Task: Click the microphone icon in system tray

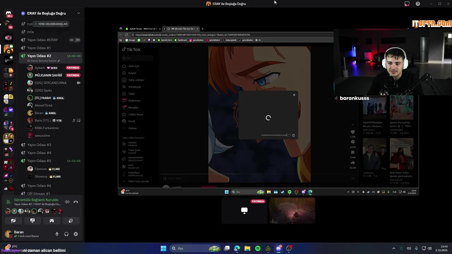Action: 416,248
